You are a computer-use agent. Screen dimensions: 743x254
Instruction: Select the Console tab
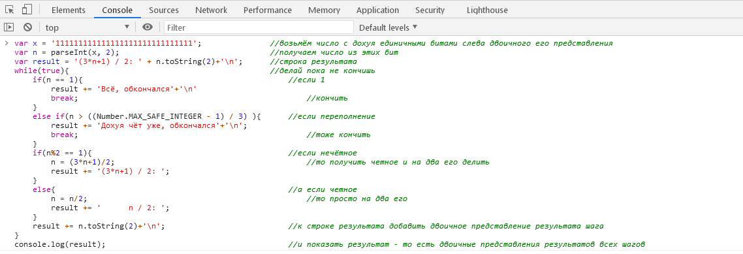coord(117,10)
